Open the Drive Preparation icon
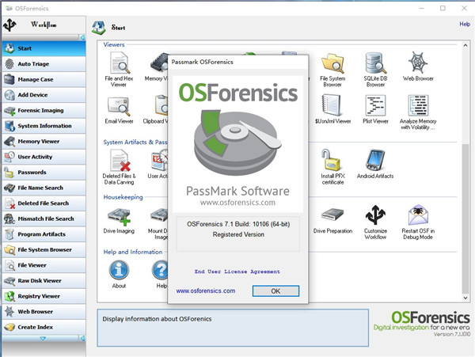 pos(332,215)
